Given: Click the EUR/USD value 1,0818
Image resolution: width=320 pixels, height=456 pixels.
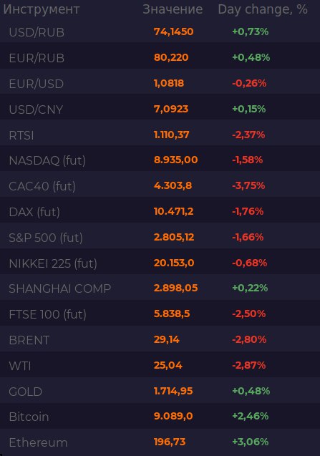Looking at the screenshot, I should click(x=169, y=83).
